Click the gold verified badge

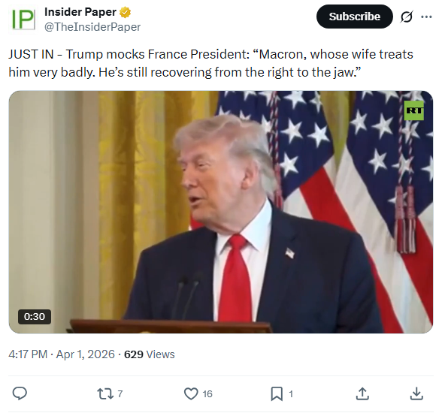(125, 12)
